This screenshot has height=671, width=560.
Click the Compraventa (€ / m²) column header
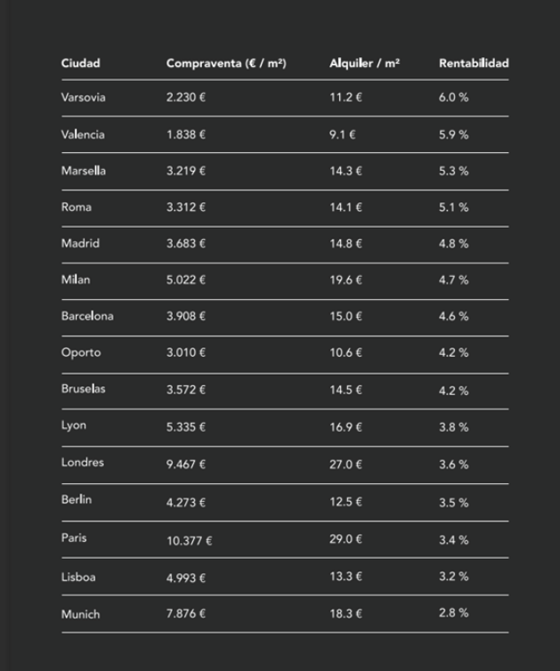pos(226,63)
